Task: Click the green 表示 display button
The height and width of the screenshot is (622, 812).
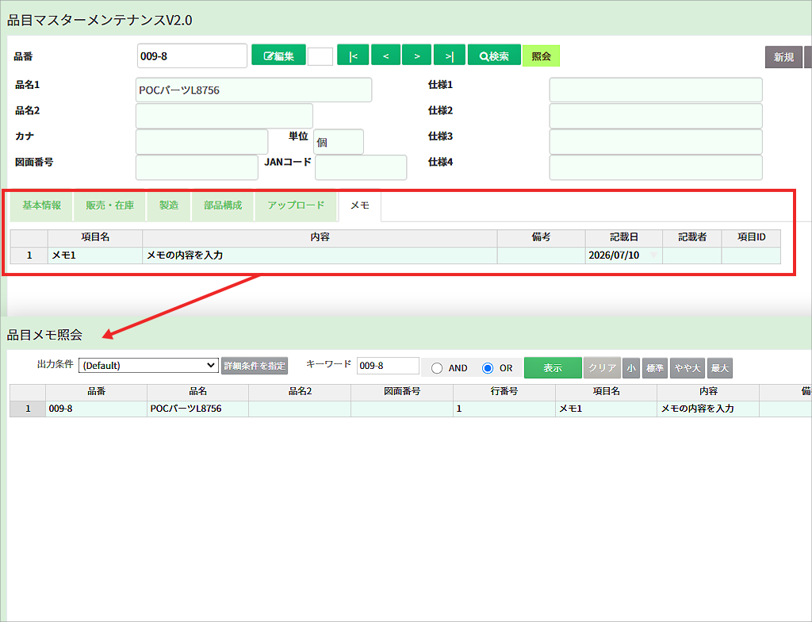Action: pos(553,368)
